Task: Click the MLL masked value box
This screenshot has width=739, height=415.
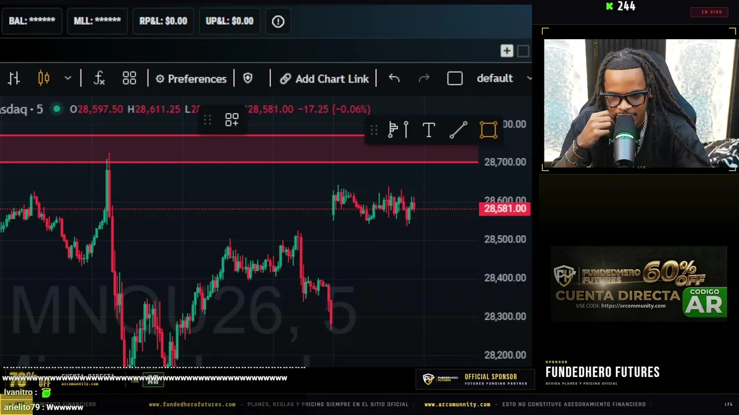Action: (x=97, y=21)
